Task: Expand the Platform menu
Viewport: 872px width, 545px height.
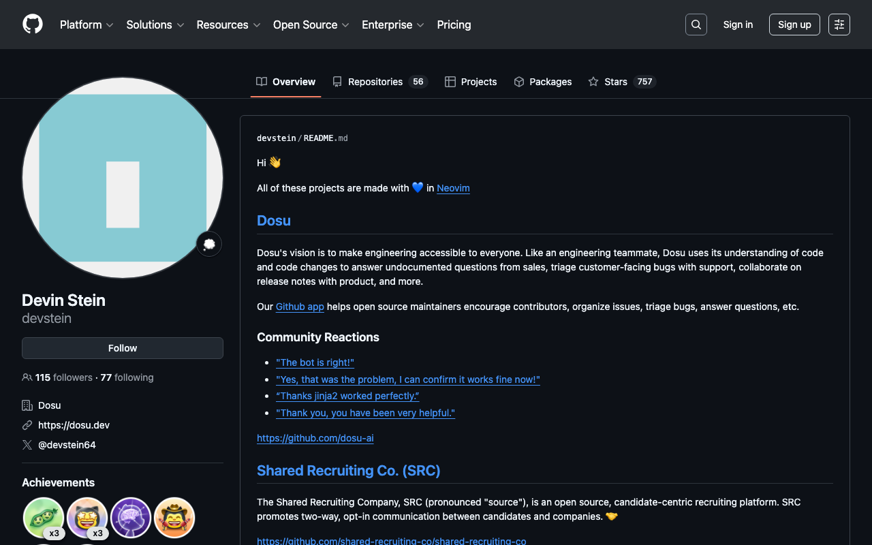Action: (x=87, y=25)
